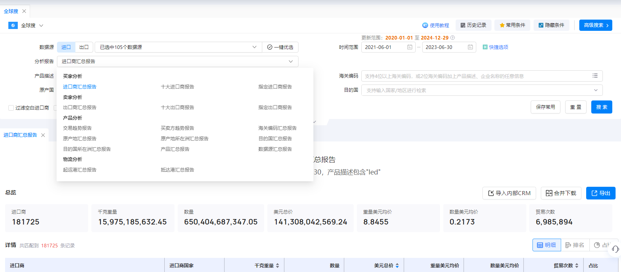This screenshot has width=621, height=272.
Task: Choose 十大进口商报告 from the menu
Action: click(177, 87)
